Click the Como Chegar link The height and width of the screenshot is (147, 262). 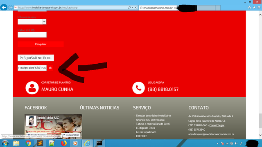(217, 125)
